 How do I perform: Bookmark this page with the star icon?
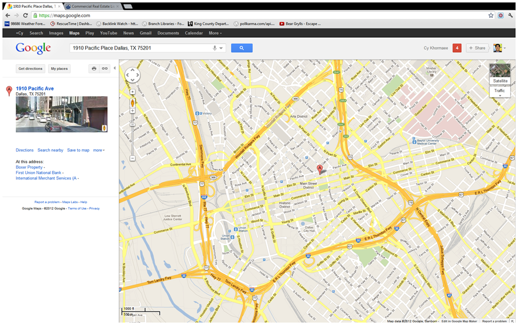(x=491, y=16)
